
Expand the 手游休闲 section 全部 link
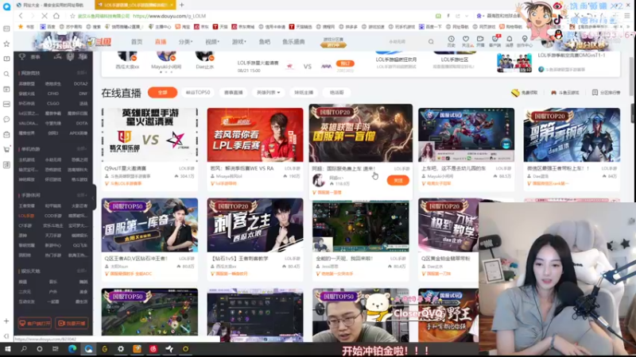[82, 195]
